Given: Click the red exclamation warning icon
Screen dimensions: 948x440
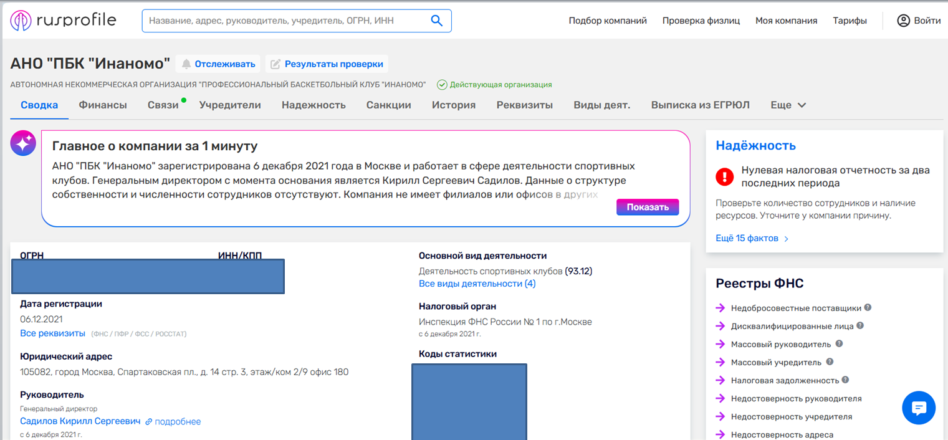Looking at the screenshot, I should [x=725, y=176].
